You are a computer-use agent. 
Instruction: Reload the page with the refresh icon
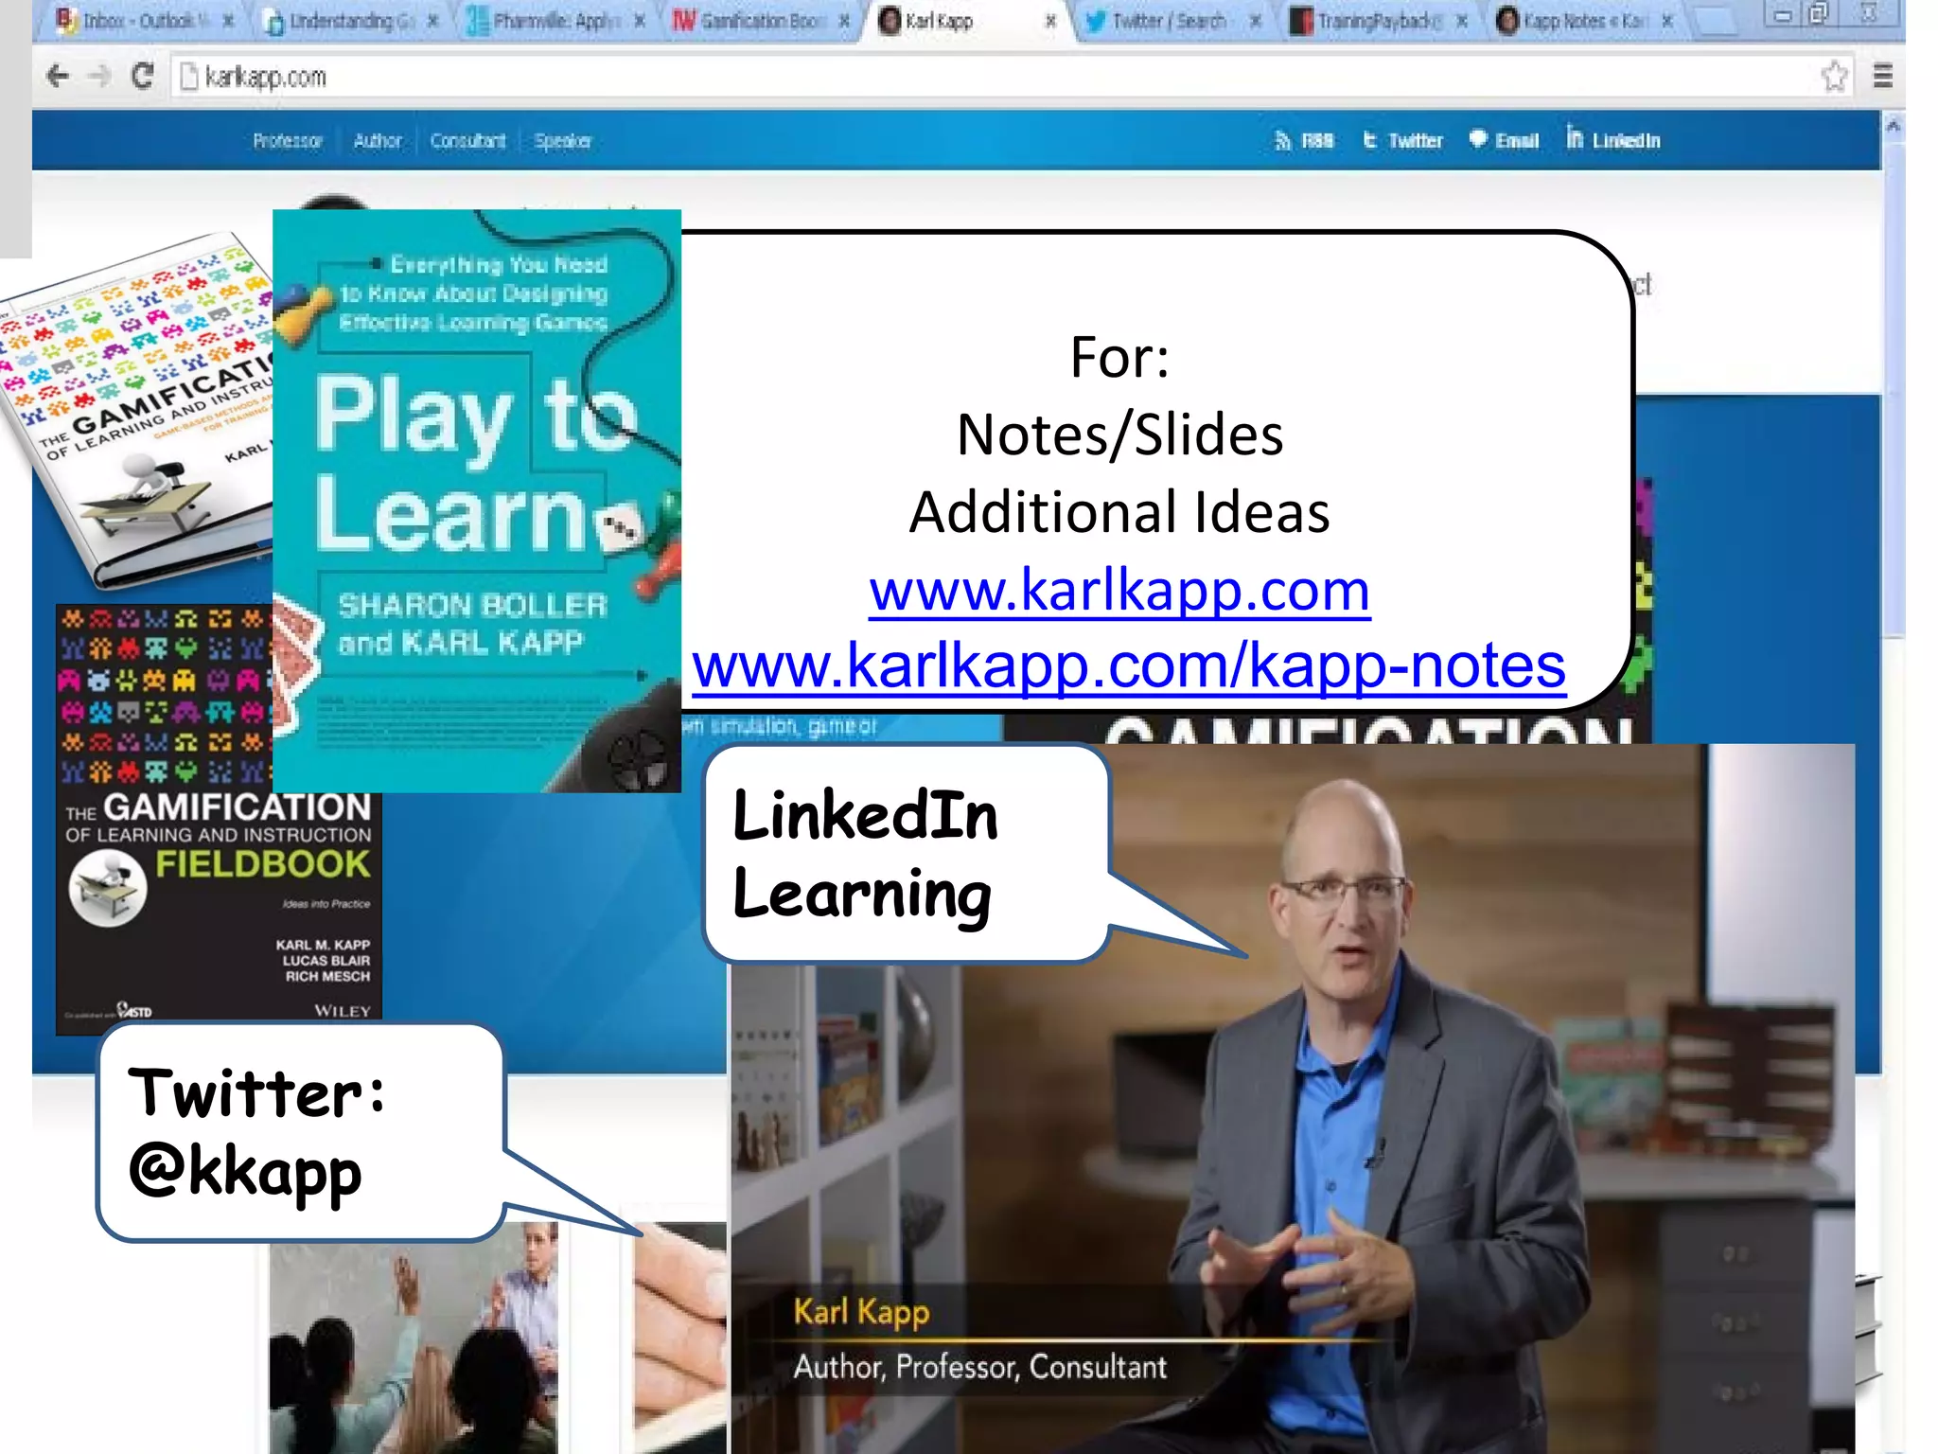tap(143, 76)
